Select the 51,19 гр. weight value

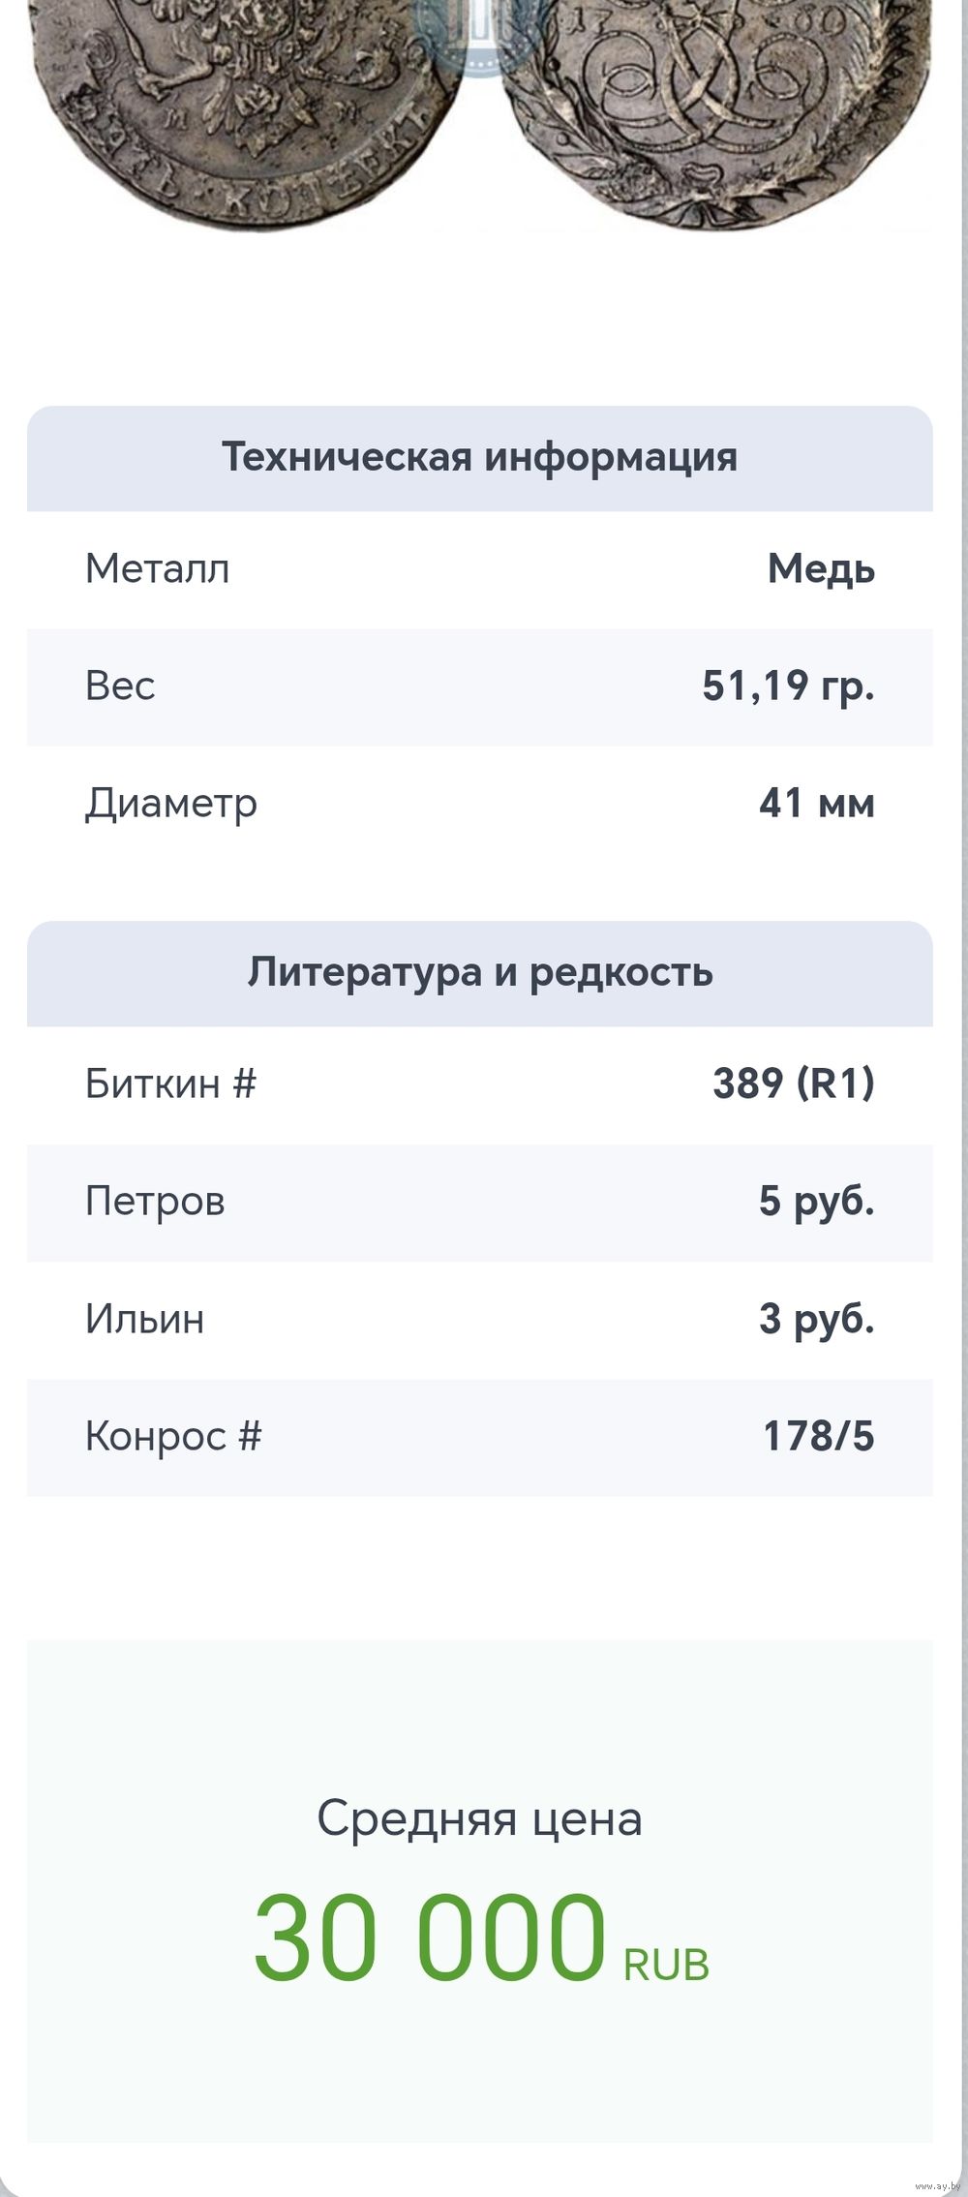point(788,687)
